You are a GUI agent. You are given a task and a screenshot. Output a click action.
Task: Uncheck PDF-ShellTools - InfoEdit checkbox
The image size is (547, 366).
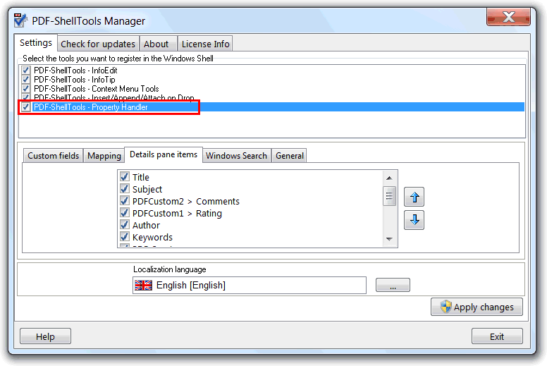pos(26,70)
